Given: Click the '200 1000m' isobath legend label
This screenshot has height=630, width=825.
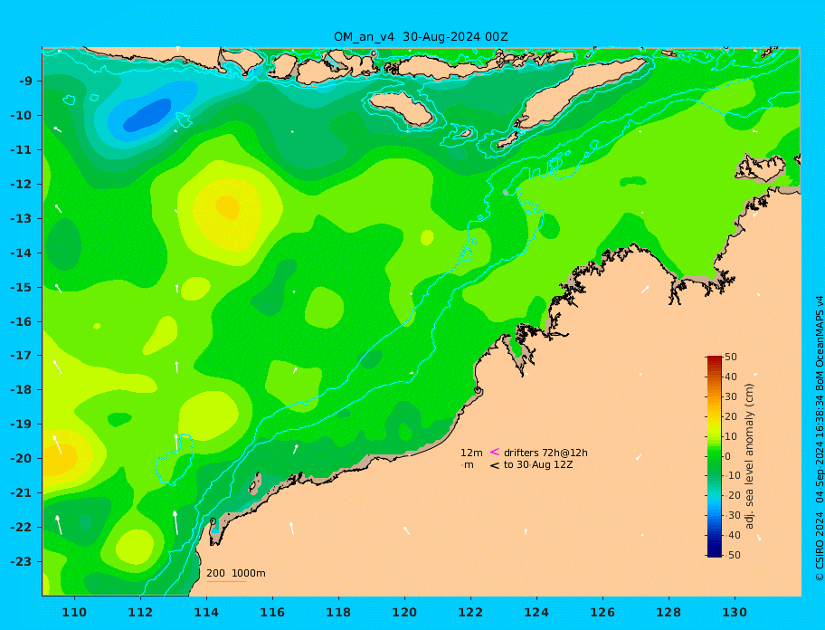Looking at the screenshot, I should [x=236, y=573].
